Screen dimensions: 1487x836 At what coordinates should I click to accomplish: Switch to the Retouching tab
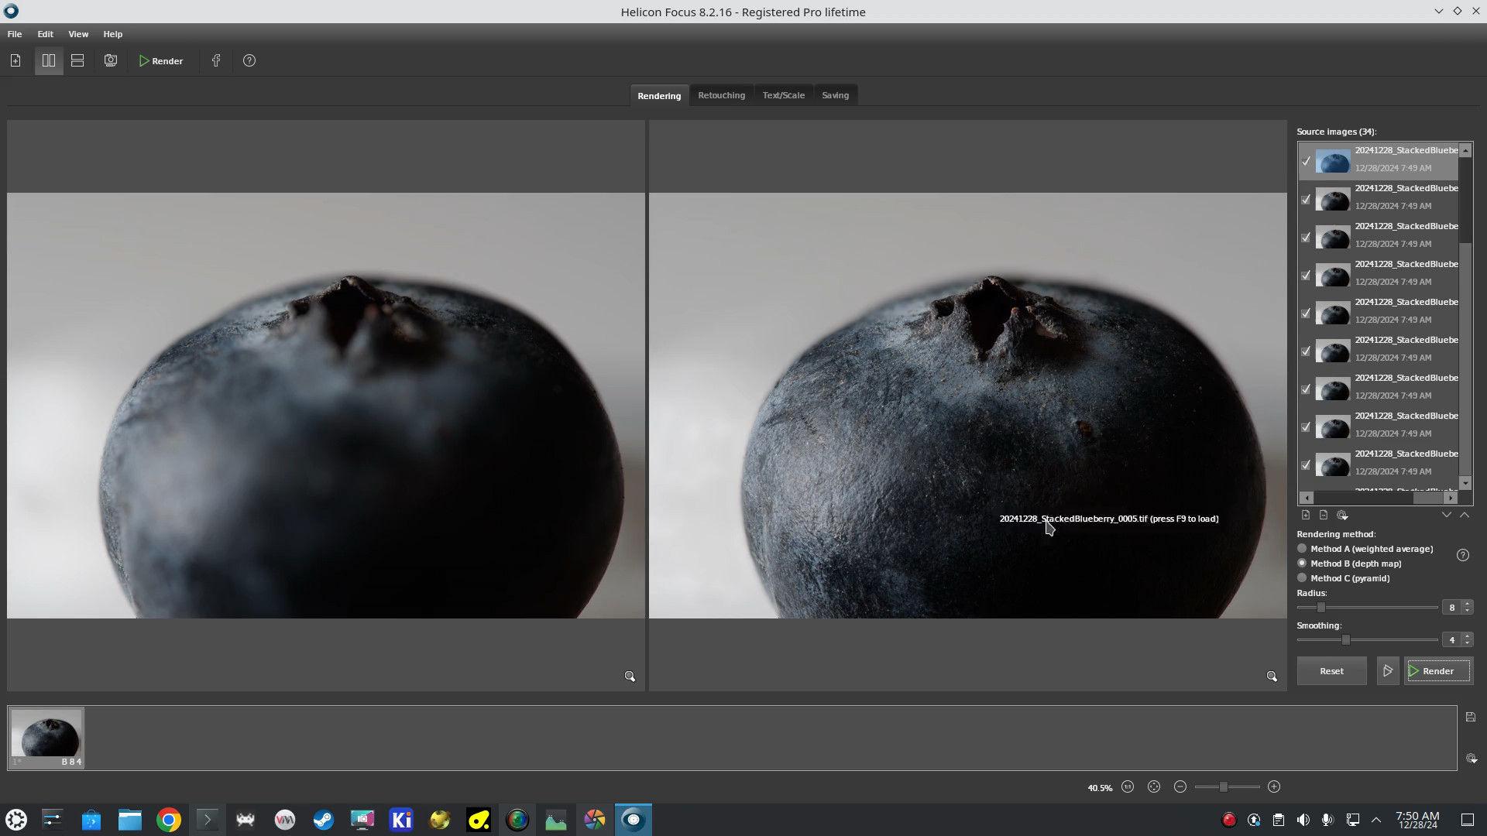coord(721,95)
